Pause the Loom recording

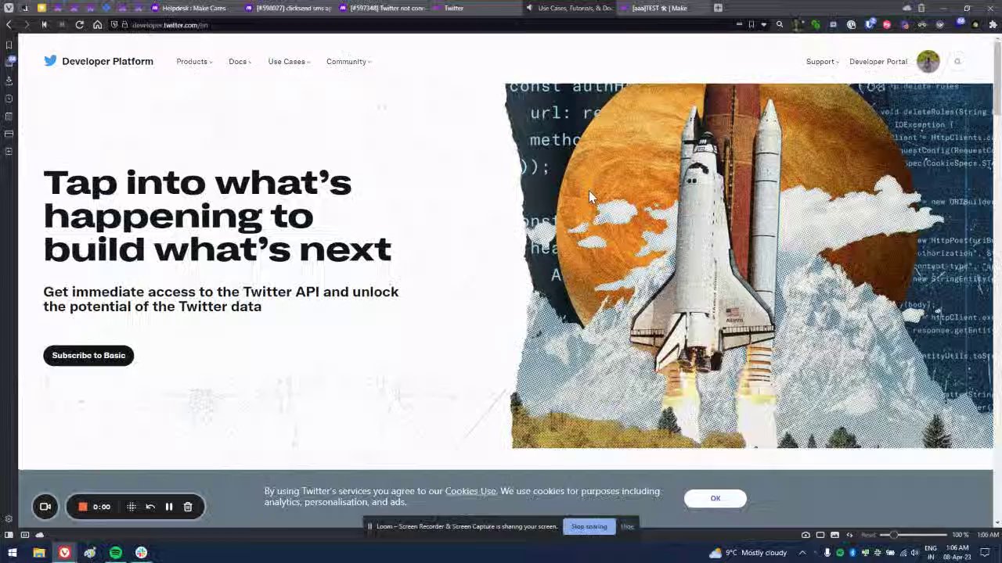coord(168,507)
